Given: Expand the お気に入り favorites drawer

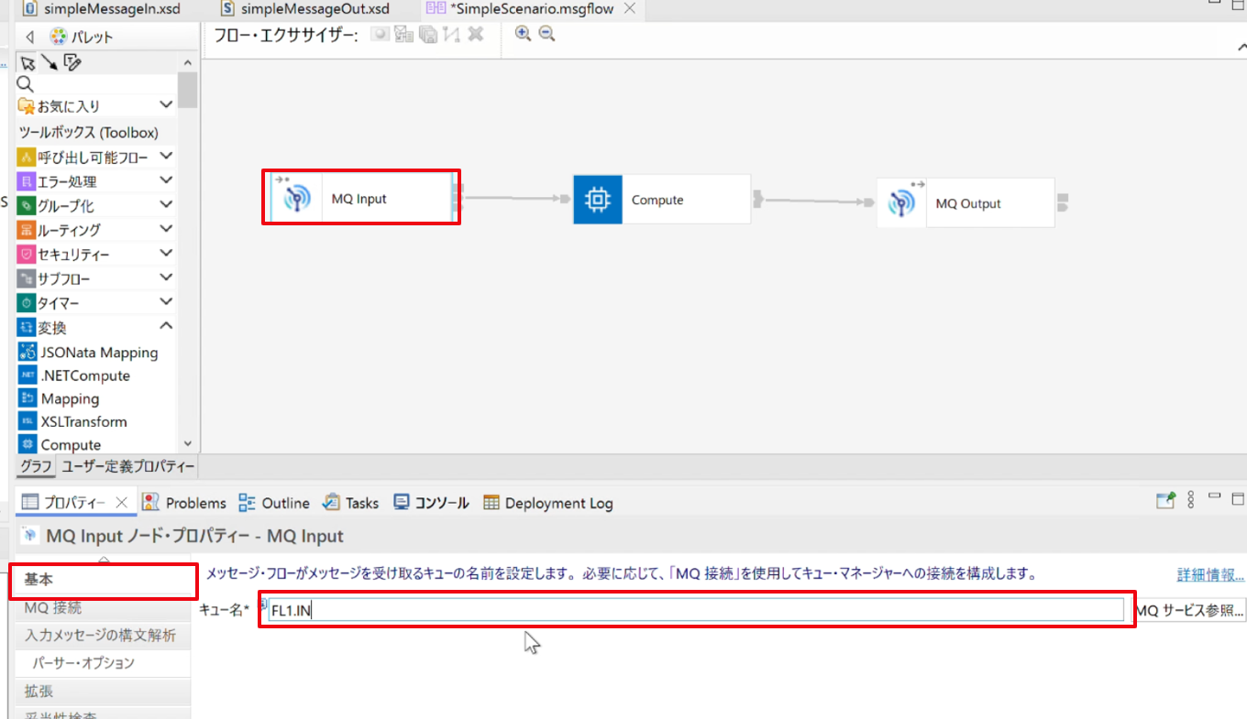Looking at the screenshot, I should [x=166, y=105].
